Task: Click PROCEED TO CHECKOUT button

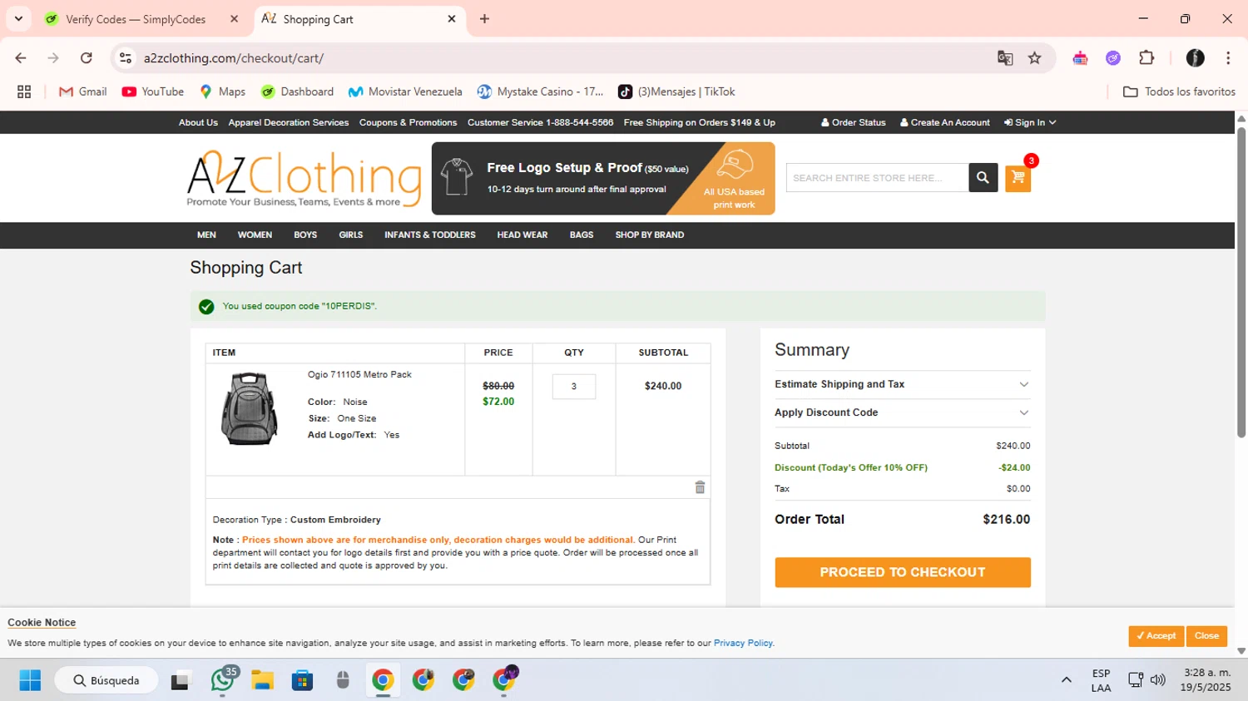Action: click(x=903, y=572)
